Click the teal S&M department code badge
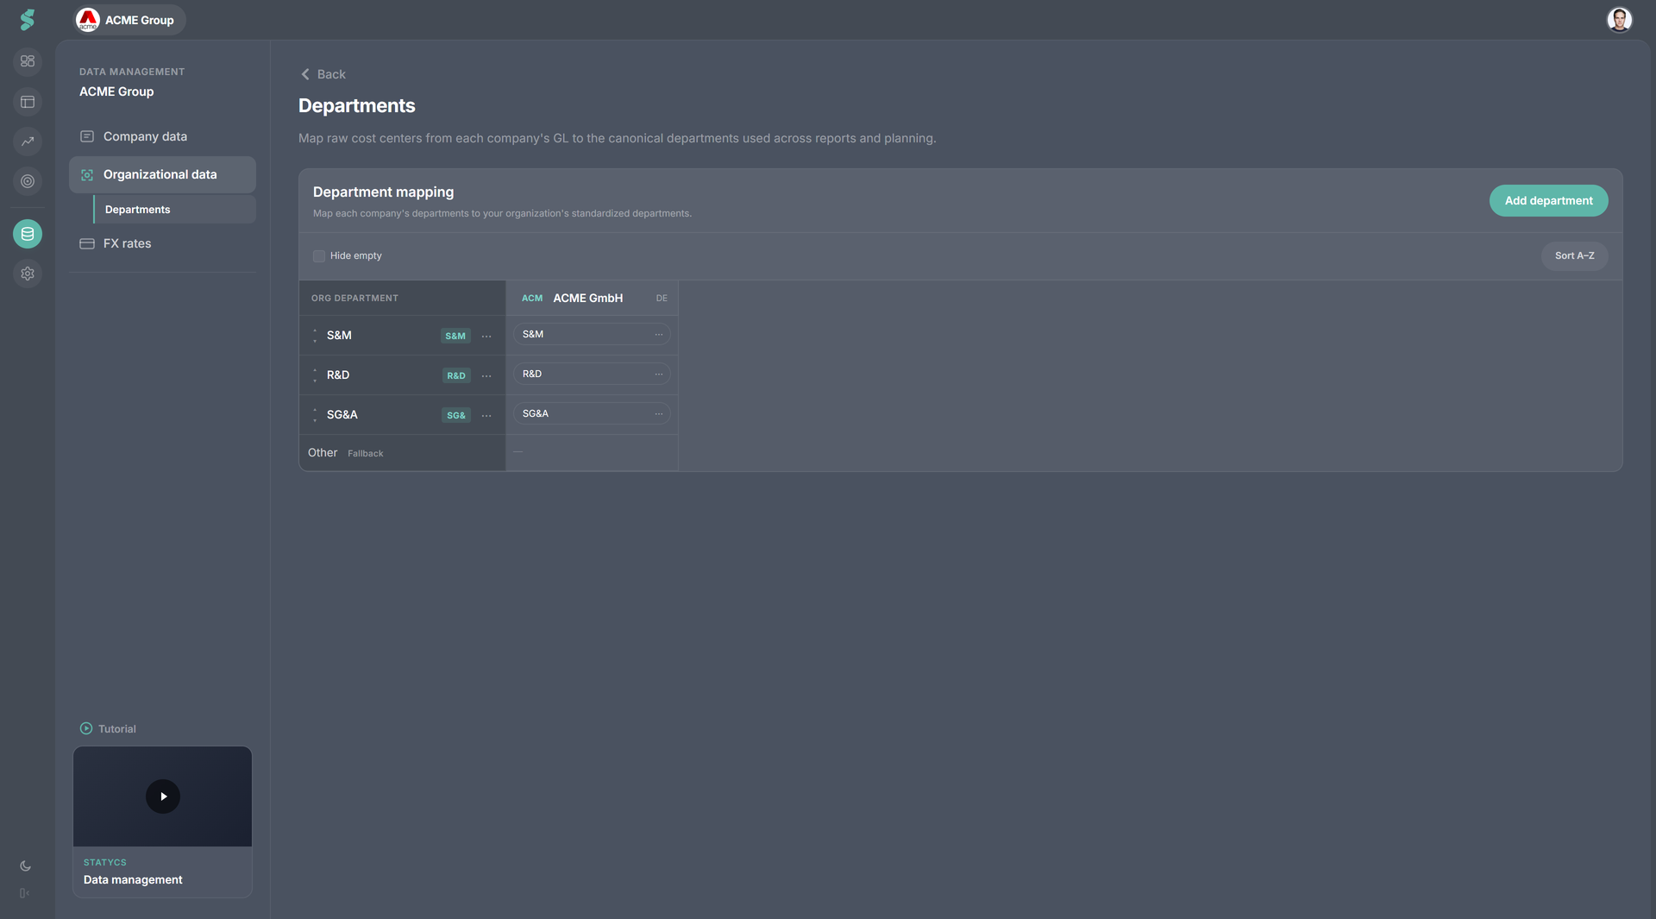This screenshot has height=919, width=1656. pos(455,336)
